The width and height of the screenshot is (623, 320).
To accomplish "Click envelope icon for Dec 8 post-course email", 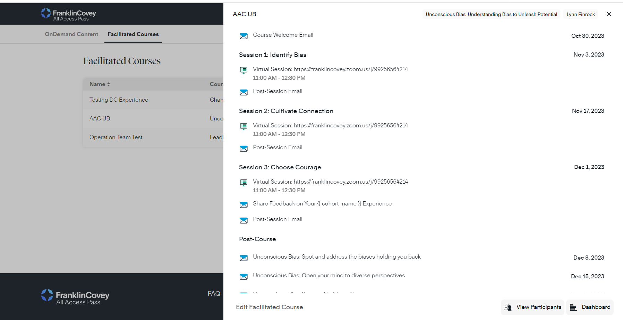I will 244,258.
